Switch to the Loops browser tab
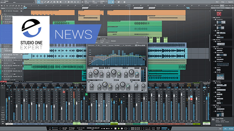 [x=227, y=6]
